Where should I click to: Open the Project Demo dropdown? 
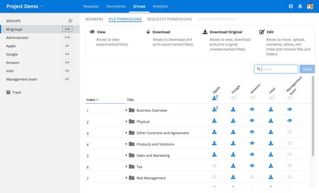point(25,6)
